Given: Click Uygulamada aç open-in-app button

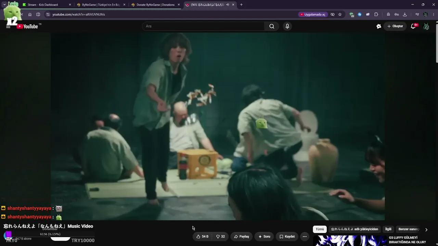Looking at the screenshot, I should pos(312,14).
